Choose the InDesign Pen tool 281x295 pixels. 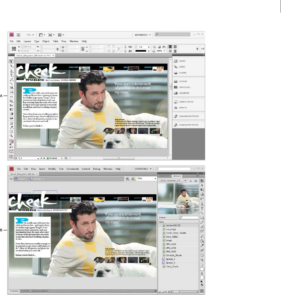pos(11,71)
